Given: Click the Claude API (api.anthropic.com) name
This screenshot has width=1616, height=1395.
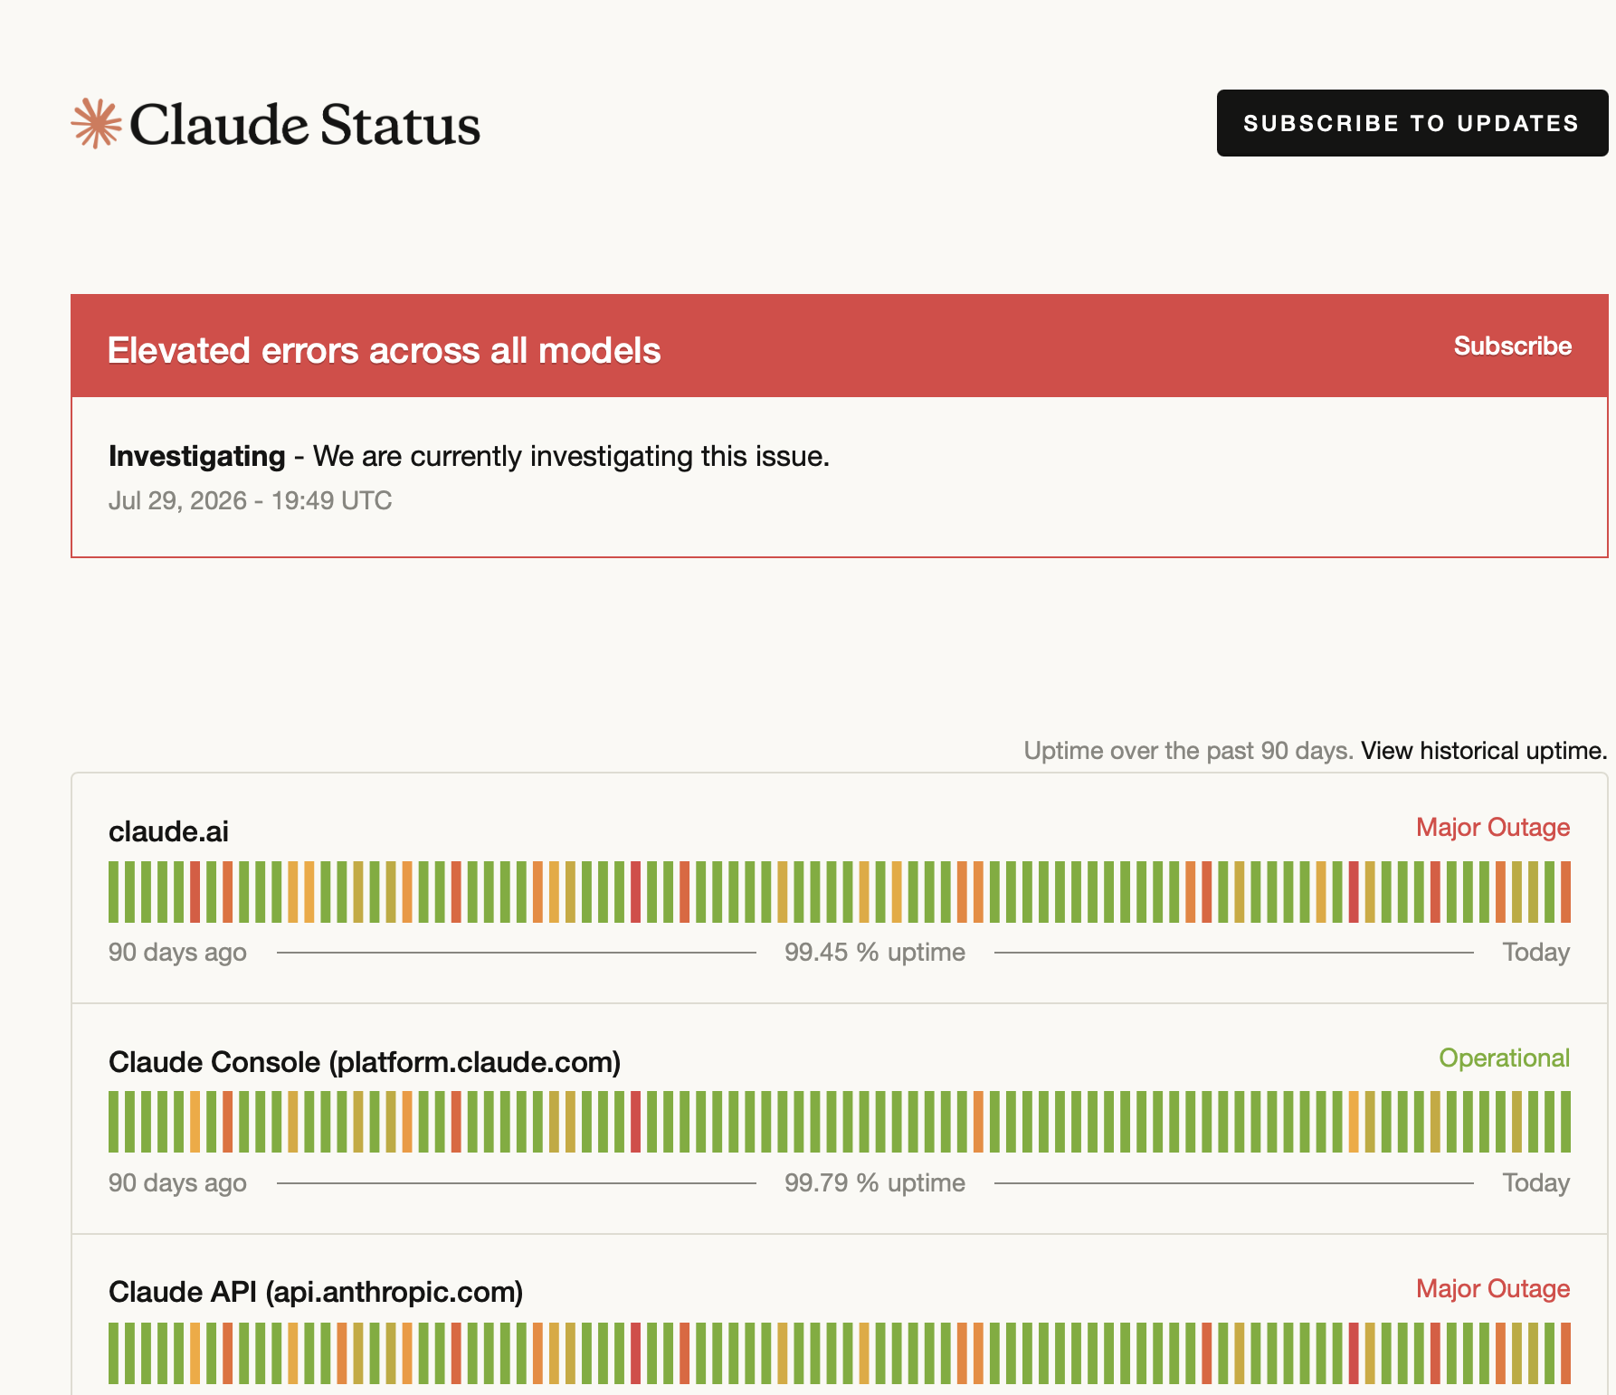Looking at the screenshot, I should tap(316, 1292).
